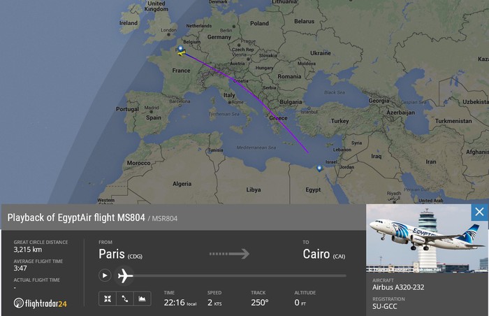
Task: Click the purple flight path over Greece
Action: 273,115
